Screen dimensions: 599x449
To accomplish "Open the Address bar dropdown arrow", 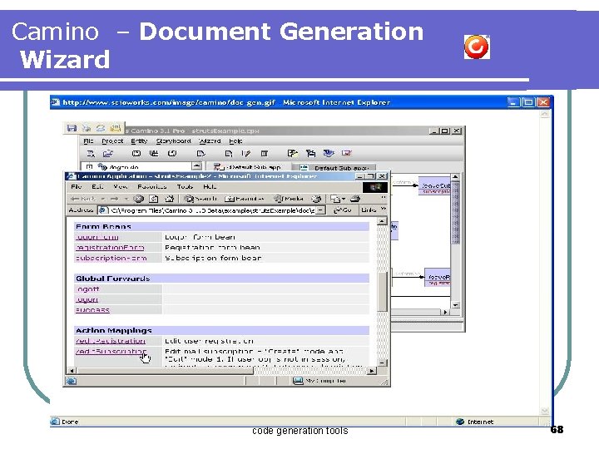I will [x=321, y=210].
